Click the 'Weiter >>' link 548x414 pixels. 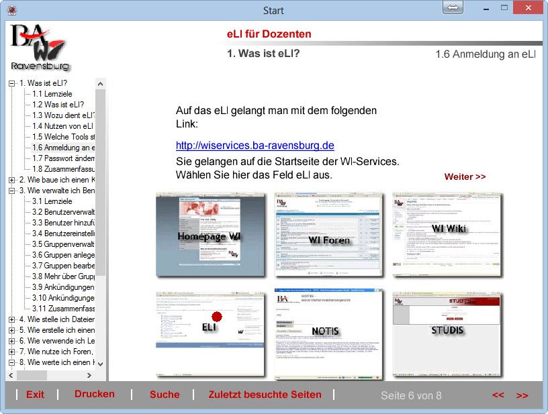[x=465, y=177]
